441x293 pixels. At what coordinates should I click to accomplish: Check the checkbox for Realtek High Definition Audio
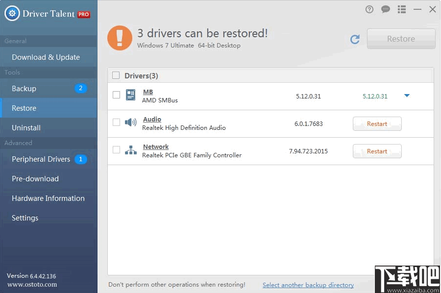116,123
